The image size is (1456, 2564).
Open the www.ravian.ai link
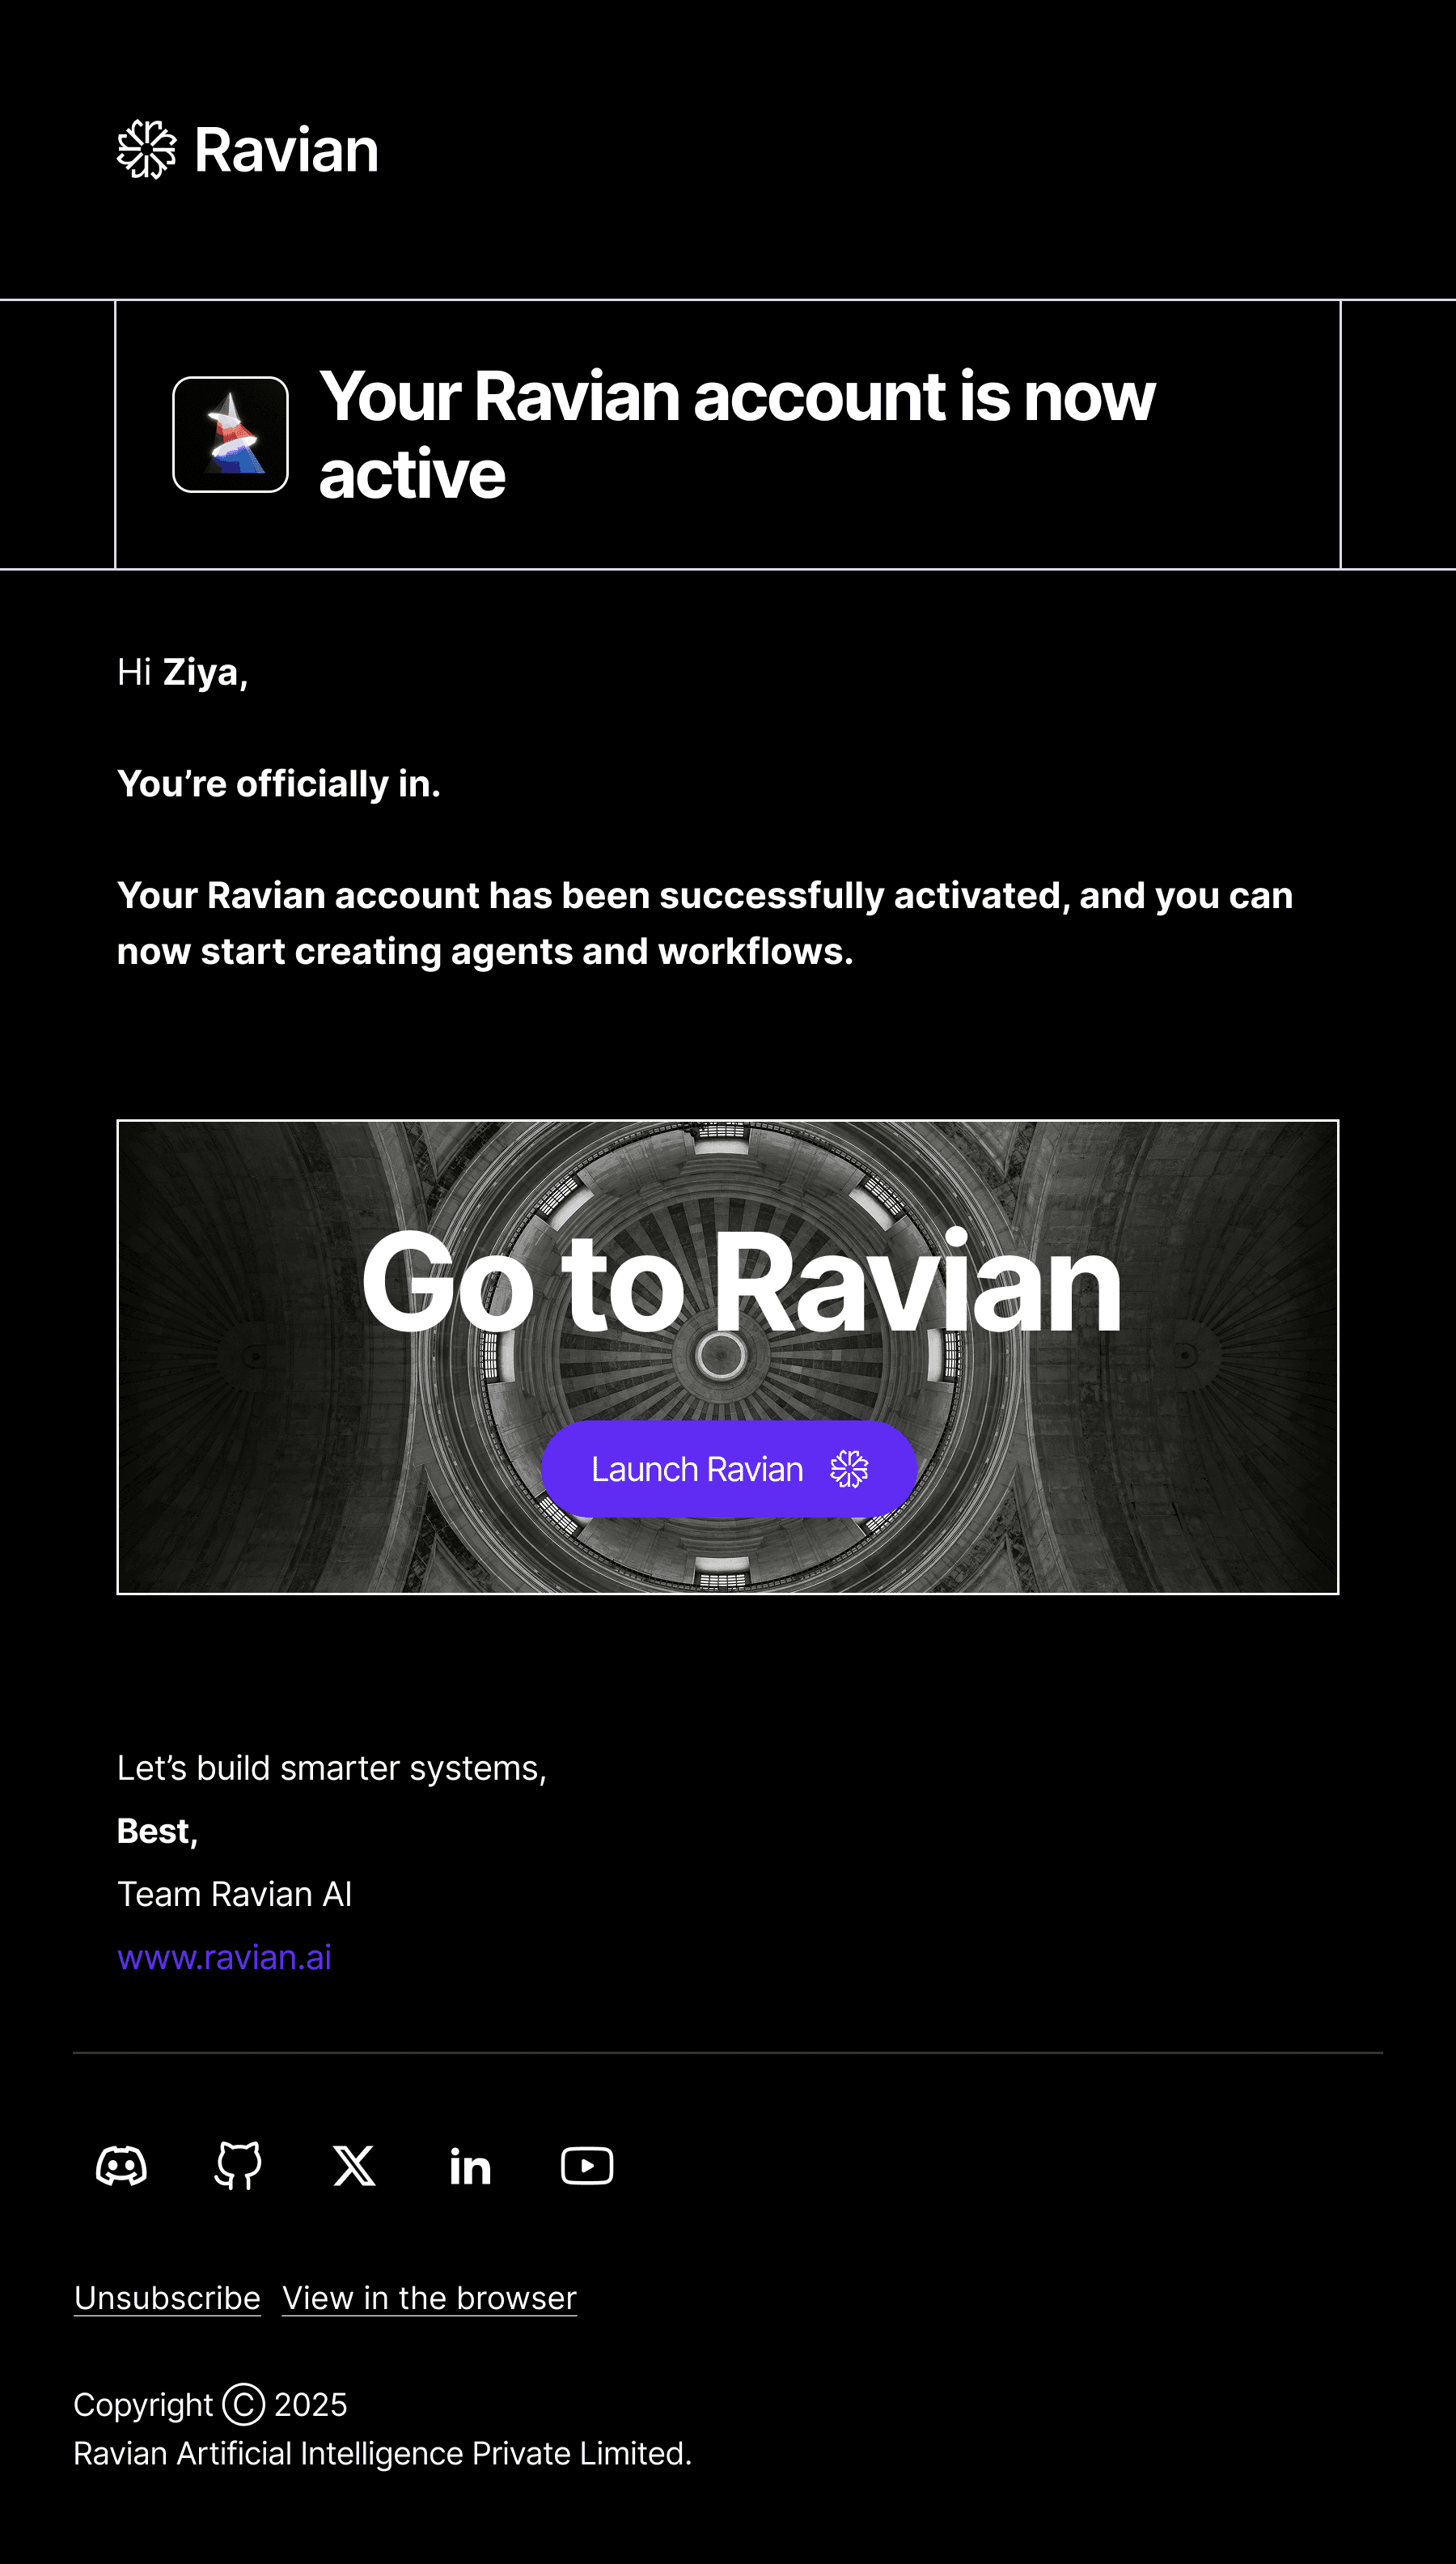pyautogui.click(x=224, y=1957)
